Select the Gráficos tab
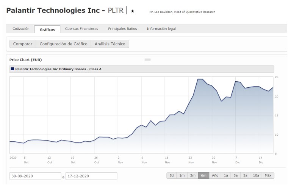The width and height of the screenshot is (291, 192). coord(47,29)
